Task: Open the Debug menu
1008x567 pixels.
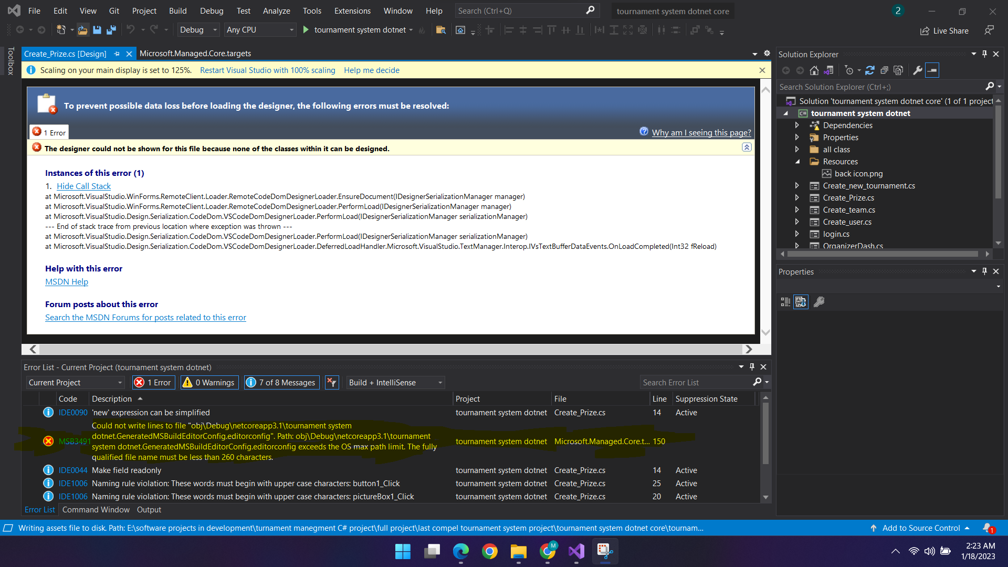Action: (212, 10)
